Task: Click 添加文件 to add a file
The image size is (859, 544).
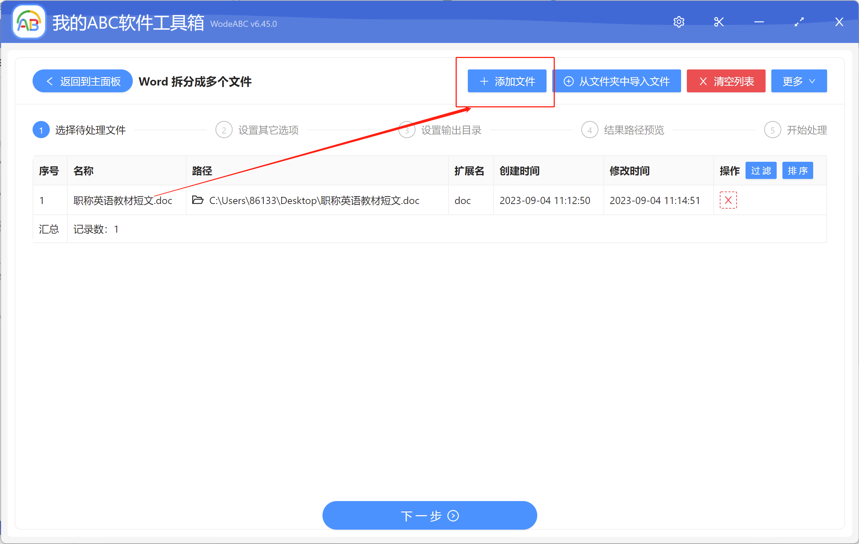Action: tap(507, 81)
